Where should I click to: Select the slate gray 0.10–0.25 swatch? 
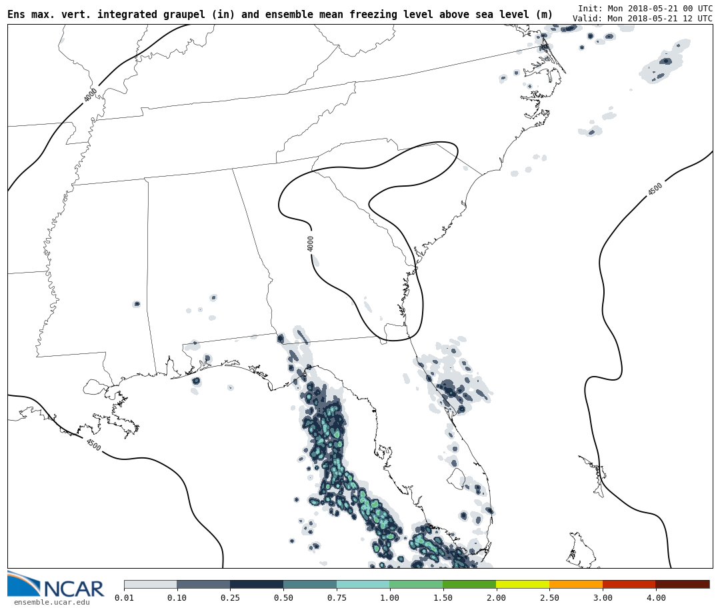pyautogui.click(x=203, y=584)
